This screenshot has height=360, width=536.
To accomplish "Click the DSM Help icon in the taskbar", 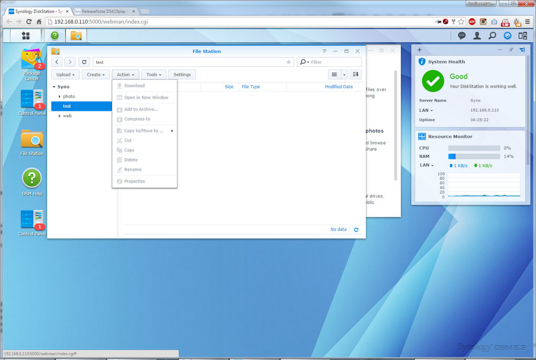I will (x=54, y=36).
